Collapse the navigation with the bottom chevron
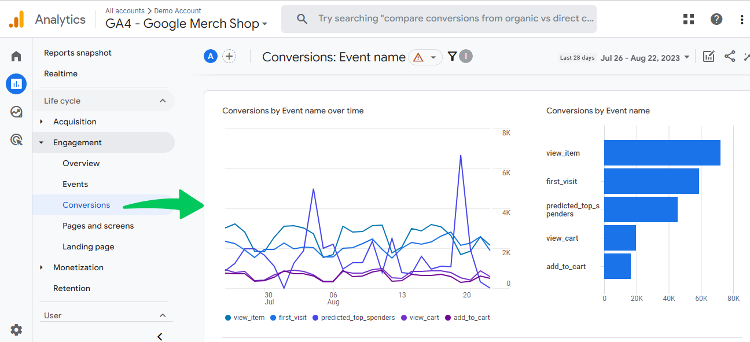The image size is (750, 342). point(160,337)
